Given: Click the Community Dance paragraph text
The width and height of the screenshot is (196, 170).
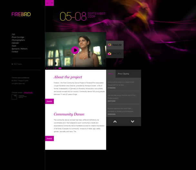Looking at the screenshot, I should click(x=79, y=126).
